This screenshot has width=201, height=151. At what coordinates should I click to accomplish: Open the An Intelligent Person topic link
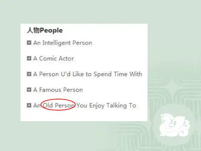[x=63, y=43]
